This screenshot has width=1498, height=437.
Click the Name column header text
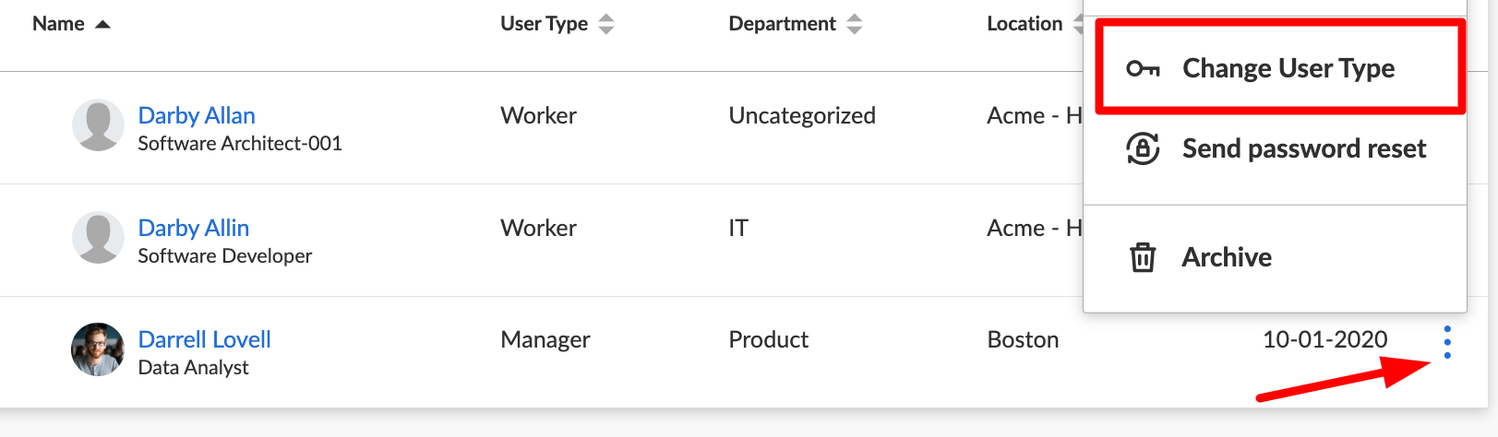(x=58, y=24)
